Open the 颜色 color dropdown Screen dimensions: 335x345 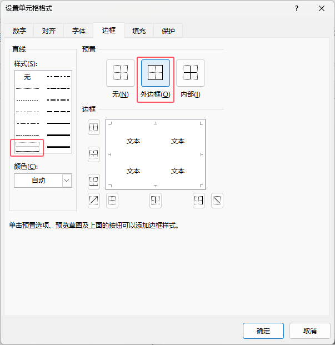coord(67,181)
